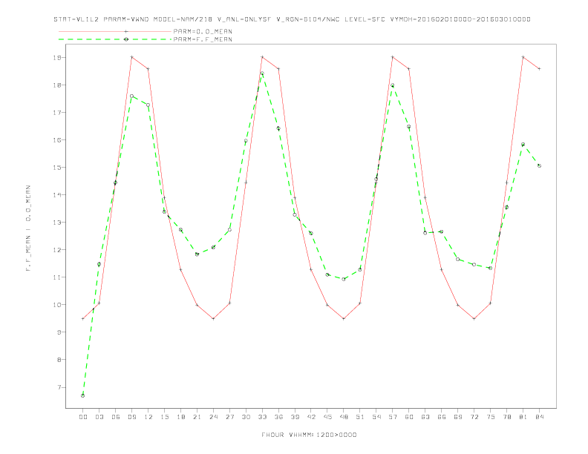Click y-axis tick label 9
This screenshot has height=454, width=588.
59,332
